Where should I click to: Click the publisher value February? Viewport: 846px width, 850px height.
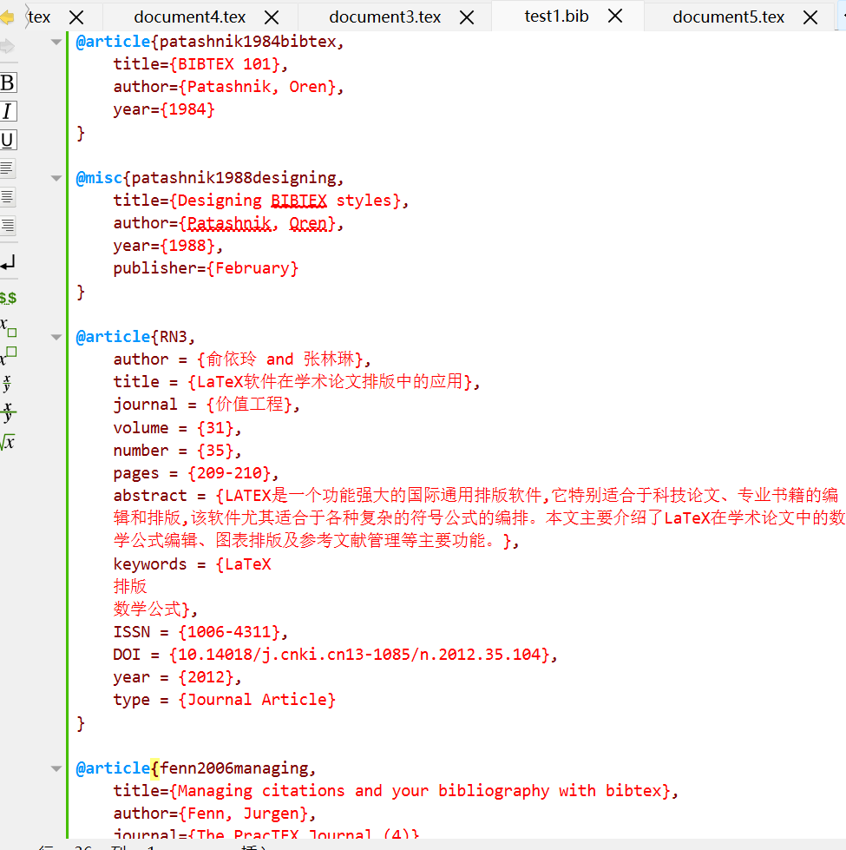click(x=252, y=268)
